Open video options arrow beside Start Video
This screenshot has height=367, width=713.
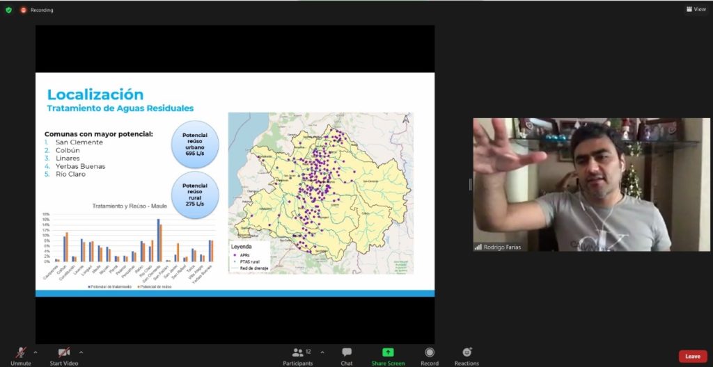click(x=81, y=352)
